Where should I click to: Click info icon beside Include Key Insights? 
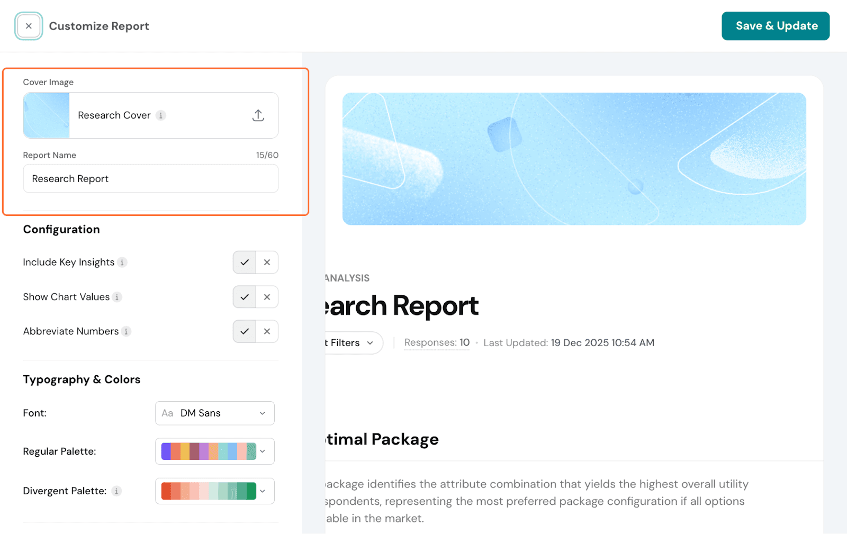(122, 263)
